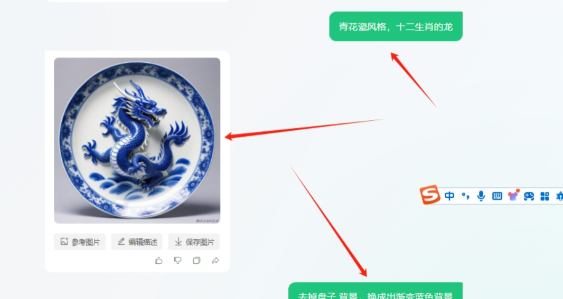Activate Sogou voice input microphone icon
Screen dimensions: 563x299
click(x=481, y=196)
